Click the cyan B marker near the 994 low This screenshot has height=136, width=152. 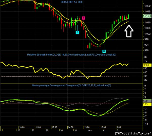point(104,51)
